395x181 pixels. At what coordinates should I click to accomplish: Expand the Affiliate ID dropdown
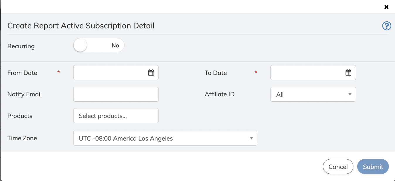click(x=313, y=94)
